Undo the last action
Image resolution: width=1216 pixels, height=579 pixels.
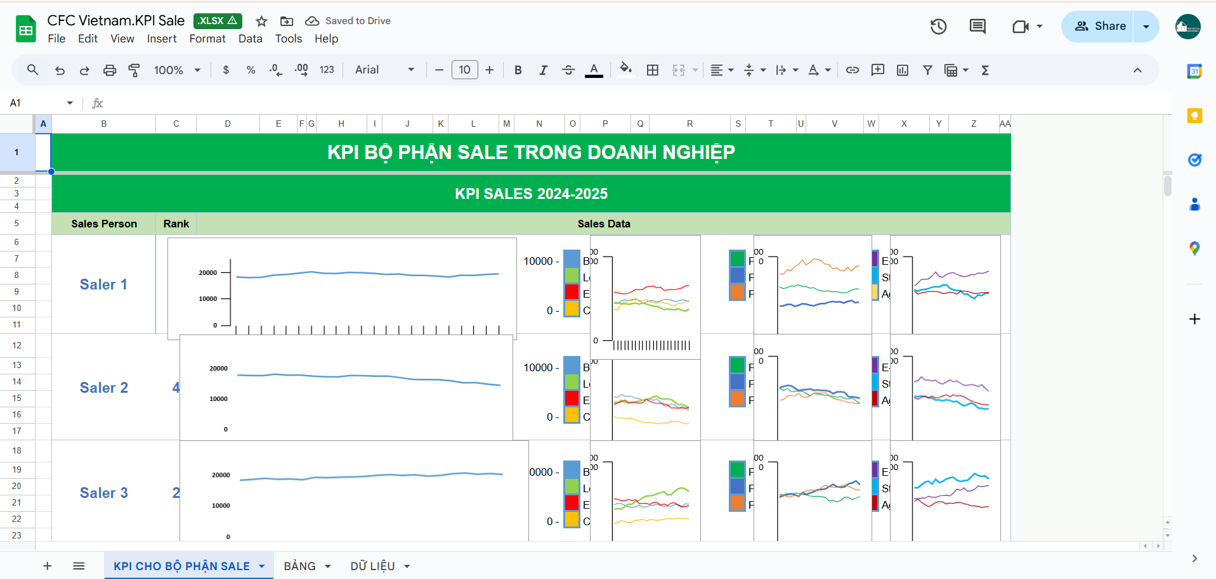click(x=60, y=70)
